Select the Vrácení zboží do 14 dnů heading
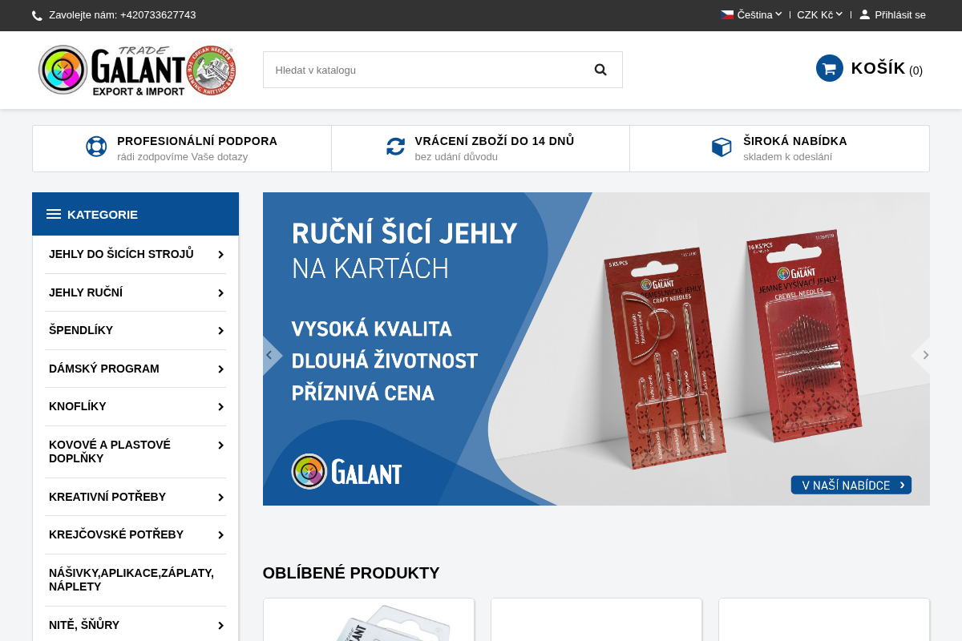The image size is (962, 641). pos(495,141)
